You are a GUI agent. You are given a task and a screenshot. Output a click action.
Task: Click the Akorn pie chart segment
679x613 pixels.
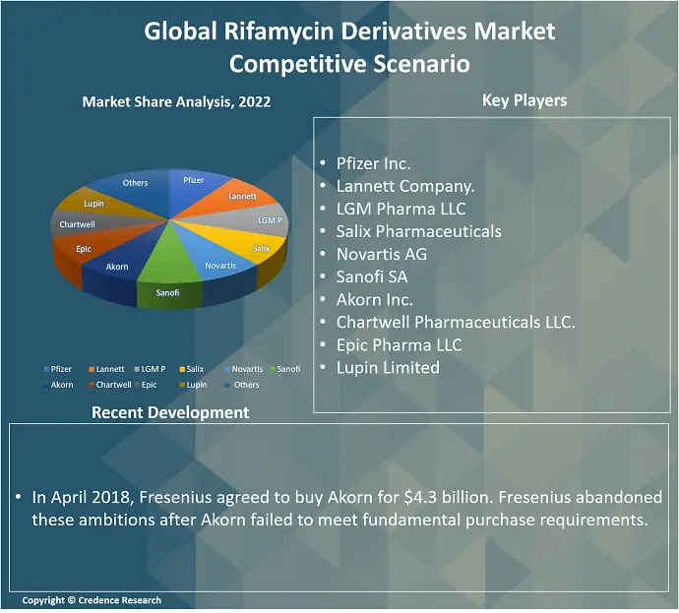tap(116, 266)
